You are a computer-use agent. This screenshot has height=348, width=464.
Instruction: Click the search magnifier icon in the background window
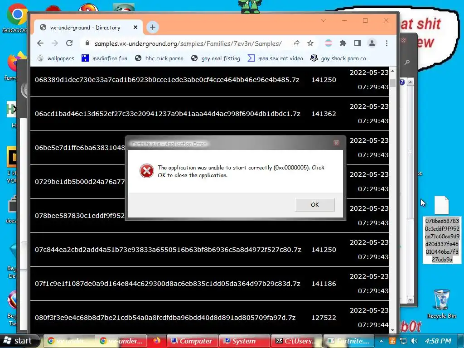407,62
